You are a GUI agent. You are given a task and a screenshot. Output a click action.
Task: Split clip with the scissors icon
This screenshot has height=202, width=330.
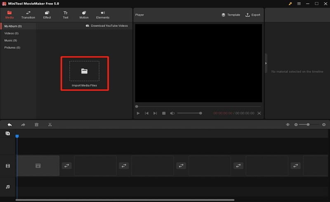pyautogui.click(x=50, y=125)
